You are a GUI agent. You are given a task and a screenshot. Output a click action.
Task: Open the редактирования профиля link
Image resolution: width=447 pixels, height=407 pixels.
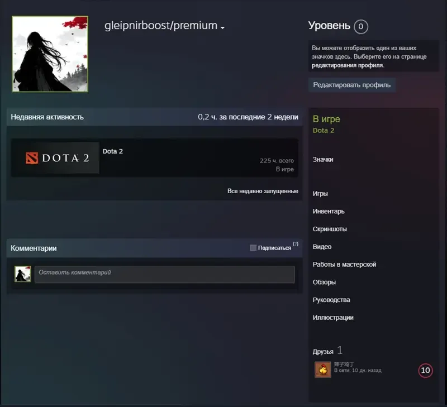coord(348,65)
